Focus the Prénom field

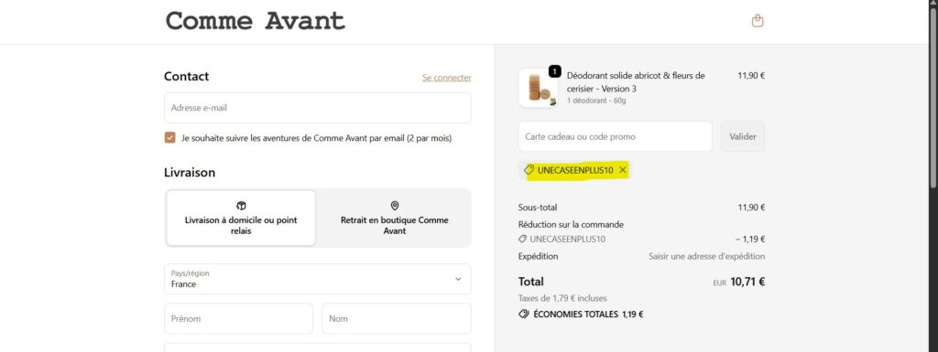coord(239,318)
